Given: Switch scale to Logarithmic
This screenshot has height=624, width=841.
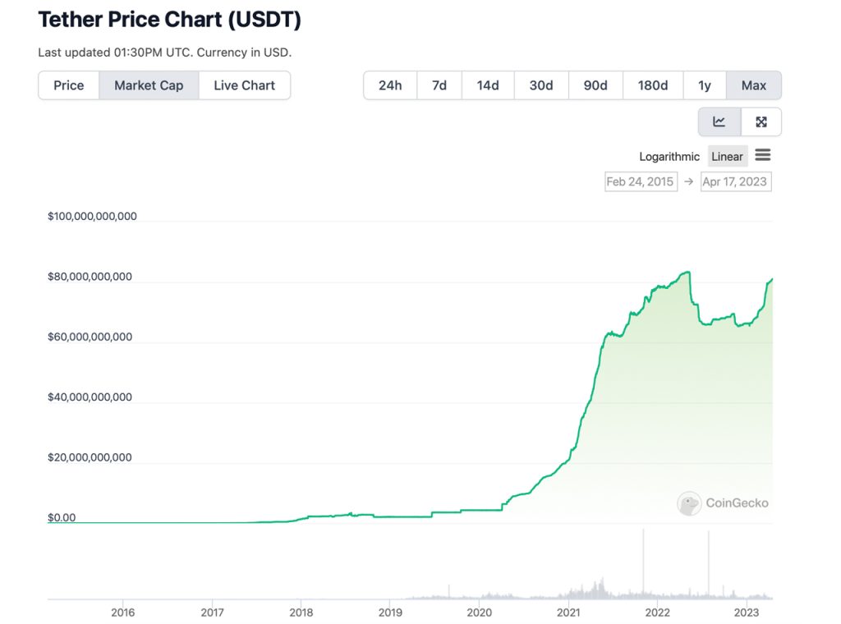Looking at the screenshot, I should tap(669, 156).
